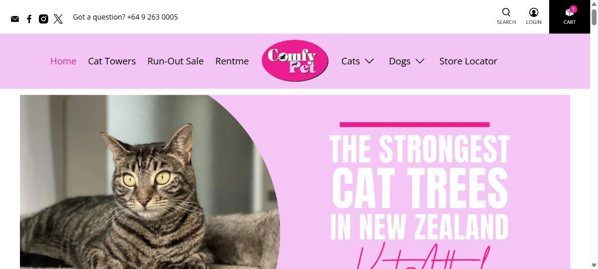Screen dimensions: 598x269
Task: Expand the Cats dropdown chevron
Action: [369, 61]
